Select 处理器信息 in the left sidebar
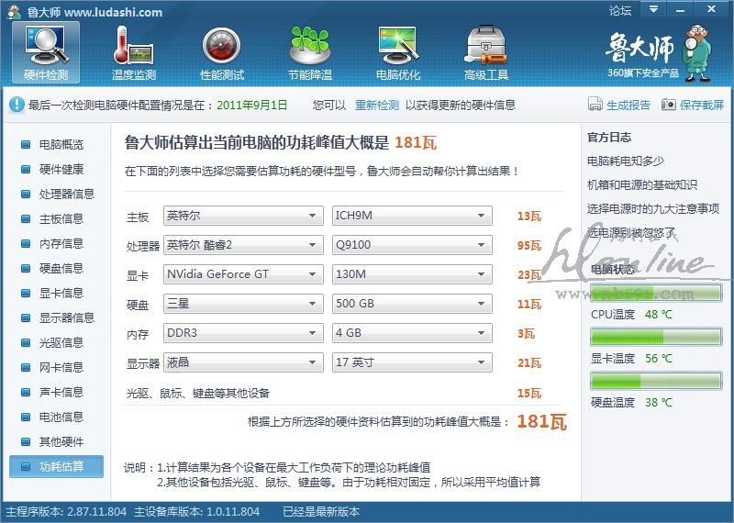The width and height of the screenshot is (734, 523). [66, 195]
